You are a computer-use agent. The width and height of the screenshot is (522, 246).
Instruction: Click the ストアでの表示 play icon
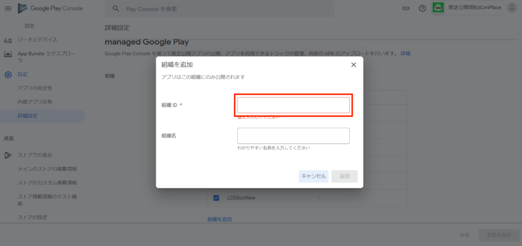[x=8, y=155]
